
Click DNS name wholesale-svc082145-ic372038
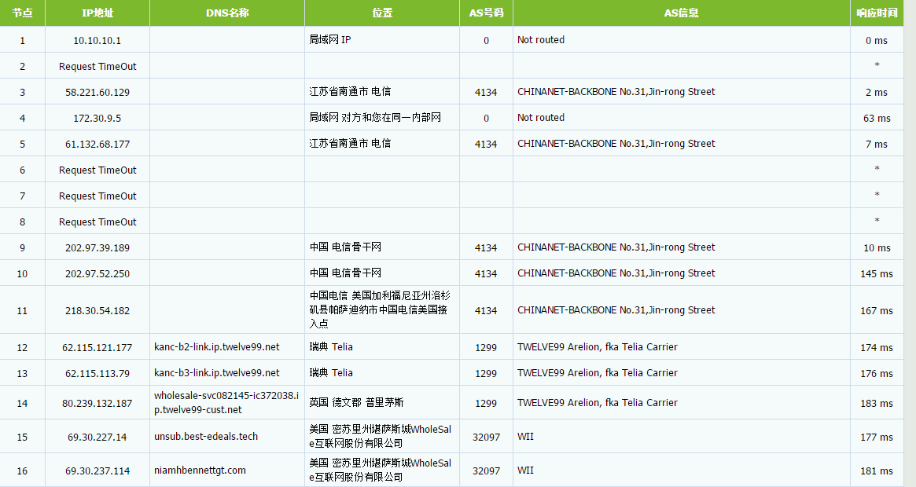click(226, 402)
